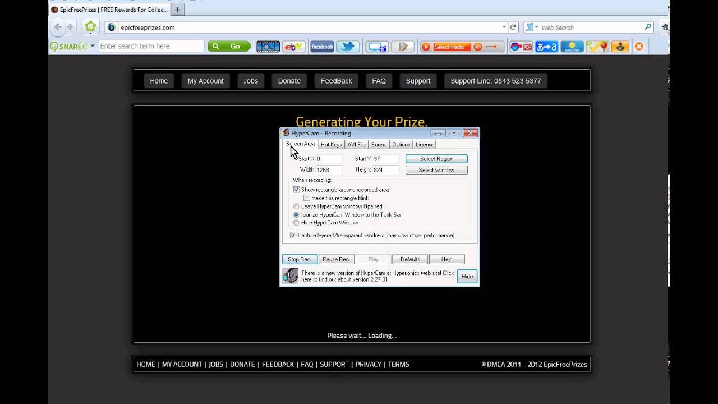The height and width of the screenshot is (404, 718).
Task: Open the Jobs page in the nav bar
Action: (x=251, y=81)
